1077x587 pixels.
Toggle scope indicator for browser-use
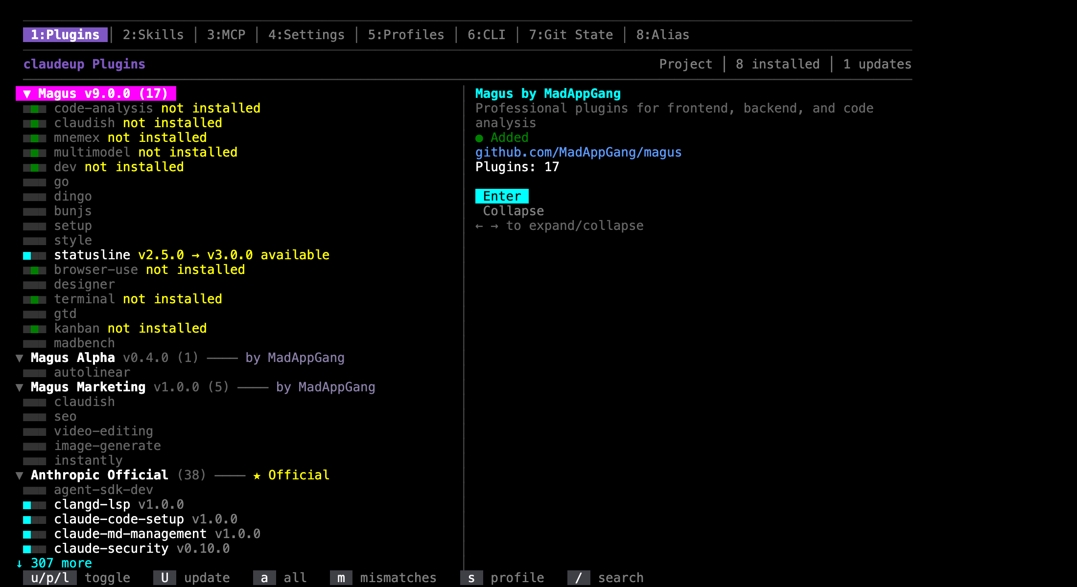coord(35,270)
